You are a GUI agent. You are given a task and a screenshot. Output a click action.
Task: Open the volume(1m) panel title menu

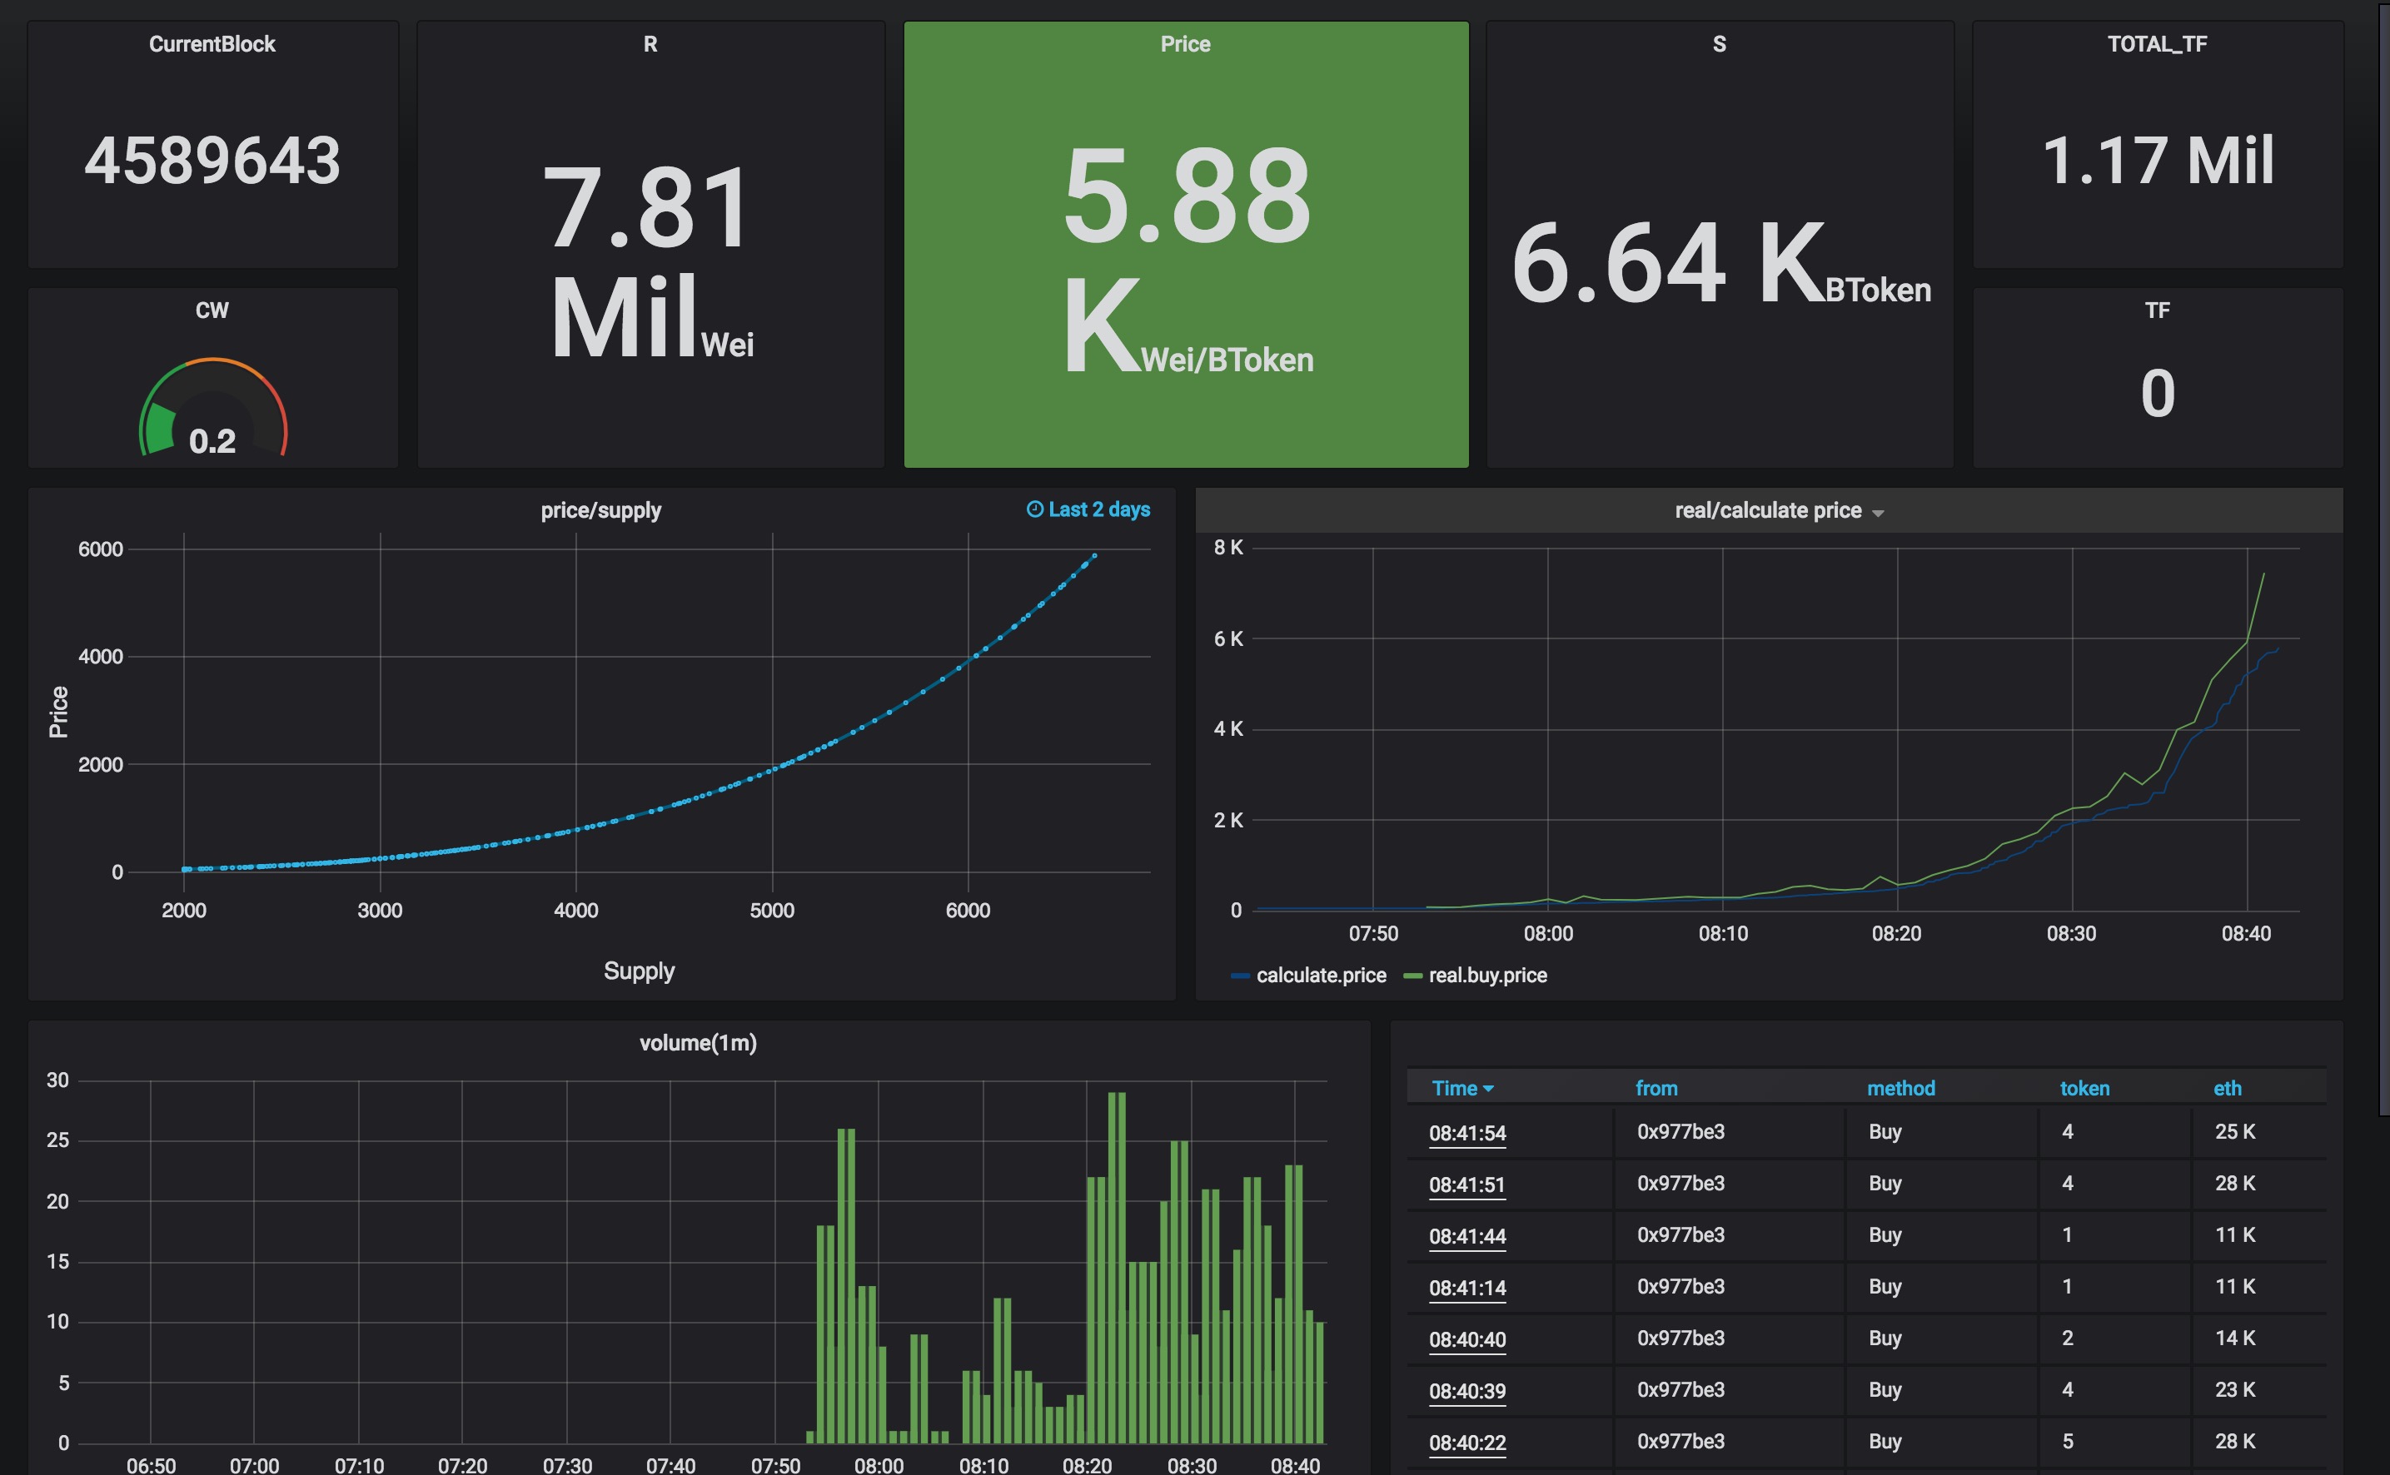coord(698,1043)
